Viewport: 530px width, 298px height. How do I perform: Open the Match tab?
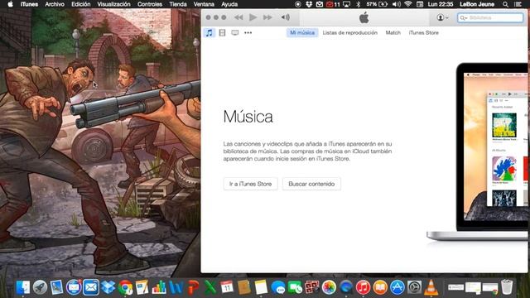tap(393, 33)
